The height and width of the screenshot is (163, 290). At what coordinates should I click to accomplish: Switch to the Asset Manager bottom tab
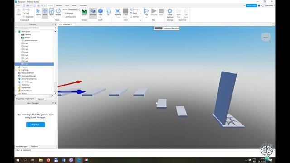(x=22, y=146)
